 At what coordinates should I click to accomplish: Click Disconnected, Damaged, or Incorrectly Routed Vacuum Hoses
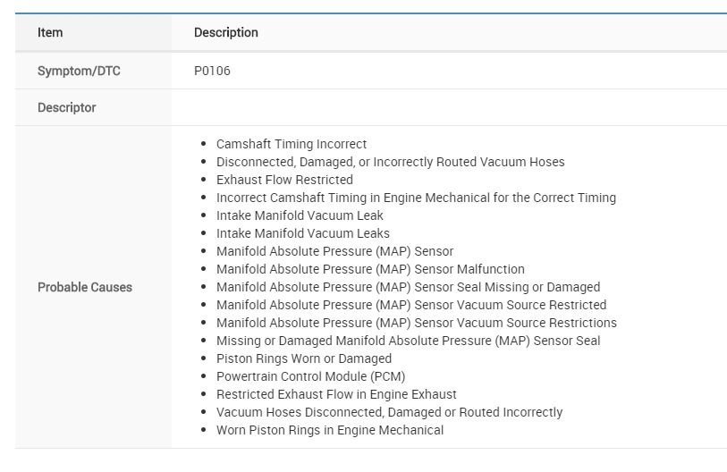390,162
